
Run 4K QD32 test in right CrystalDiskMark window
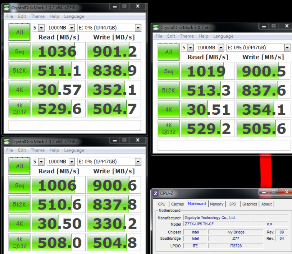click(x=169, y=128)
